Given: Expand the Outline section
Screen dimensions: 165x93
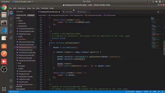Looking at the screenshot, I should click(x=25, y=87).
